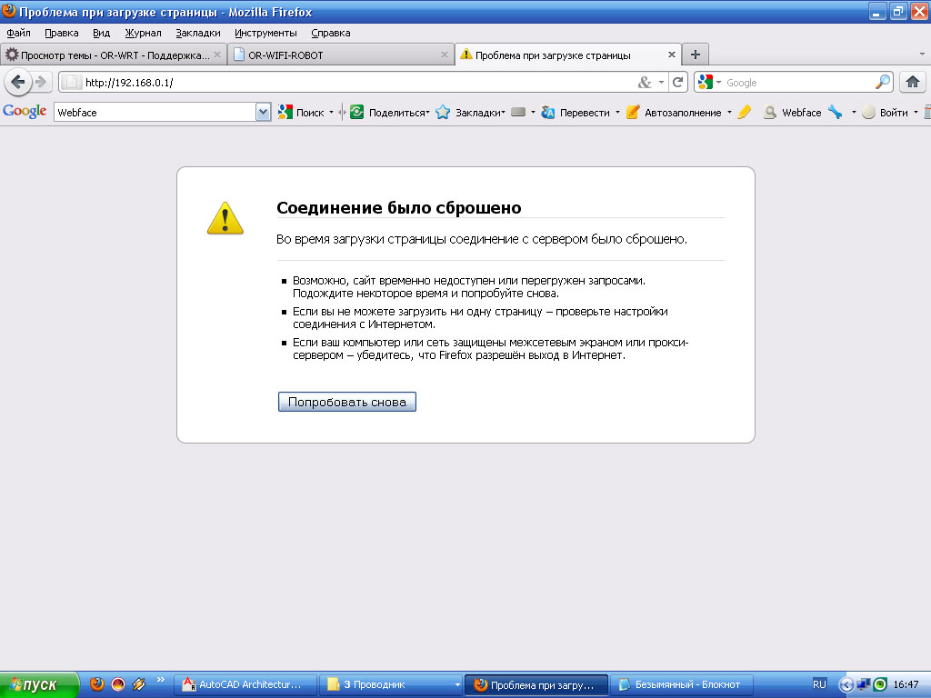Open the search engine selector dropdown
Image resolution: width=931 pixels, height=698 pixels.
(x=708, y=83)
